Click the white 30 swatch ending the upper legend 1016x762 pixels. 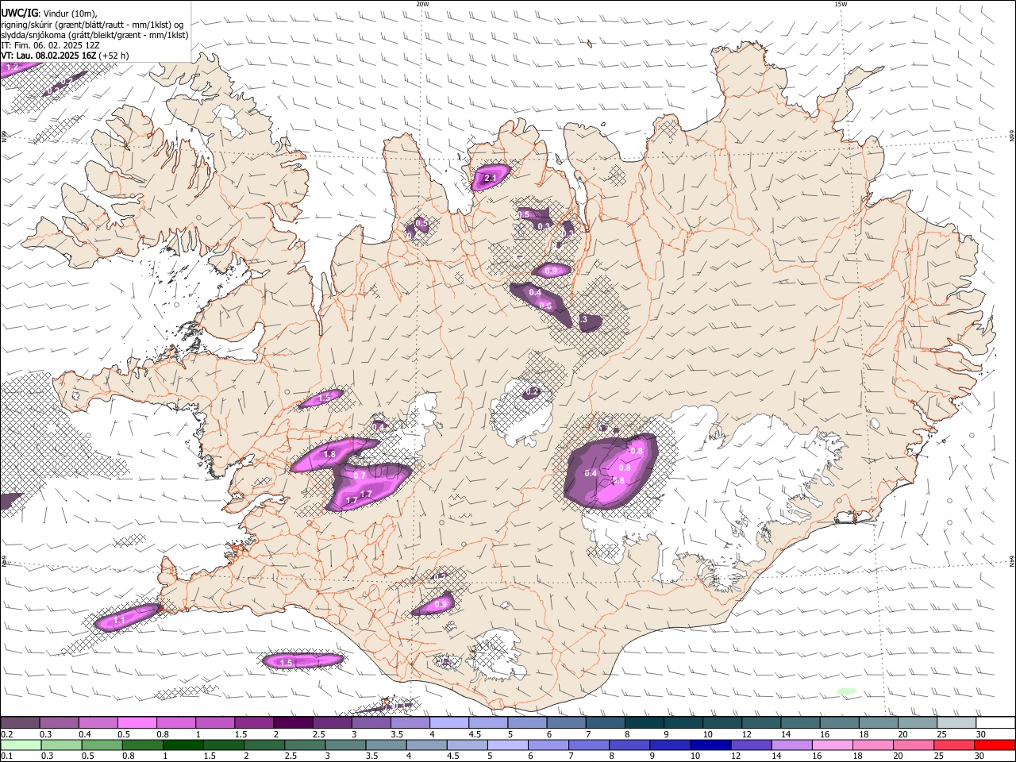(995, 722)
